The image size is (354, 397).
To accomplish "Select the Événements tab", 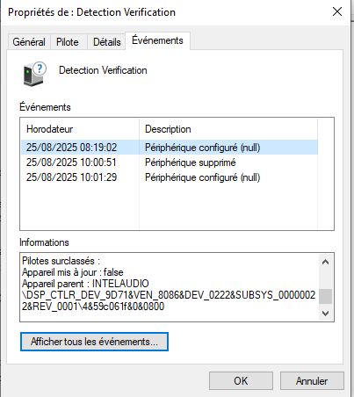I will coord(157,40).
